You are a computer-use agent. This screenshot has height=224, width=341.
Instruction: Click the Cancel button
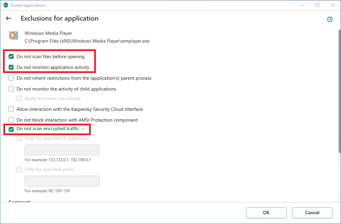tap(312, 213)
